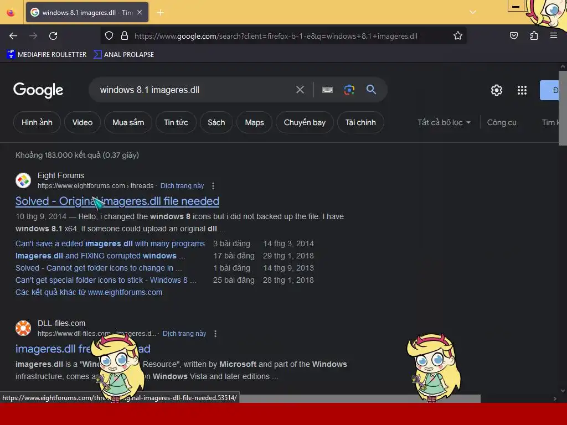Select the Eight Forums site name
This screenshot has height=425, width=567.
pyautogui.click(x=61, y=175)
